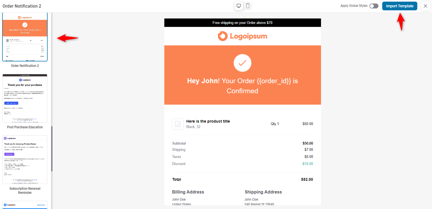Click the product title text
This screenshot has height=209, width=432.
click(208, 121)
